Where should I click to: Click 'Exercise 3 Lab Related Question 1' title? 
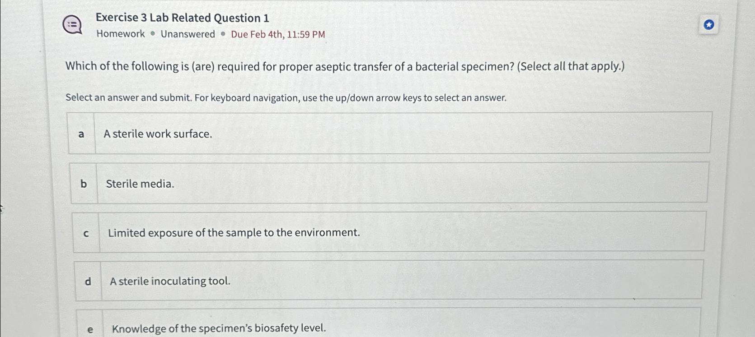182,18
